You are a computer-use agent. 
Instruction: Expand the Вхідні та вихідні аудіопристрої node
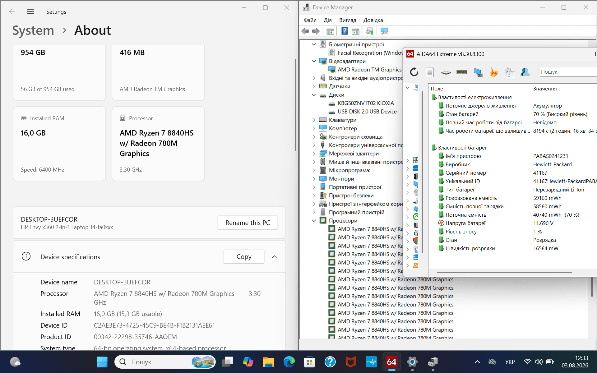coord(314,78)
